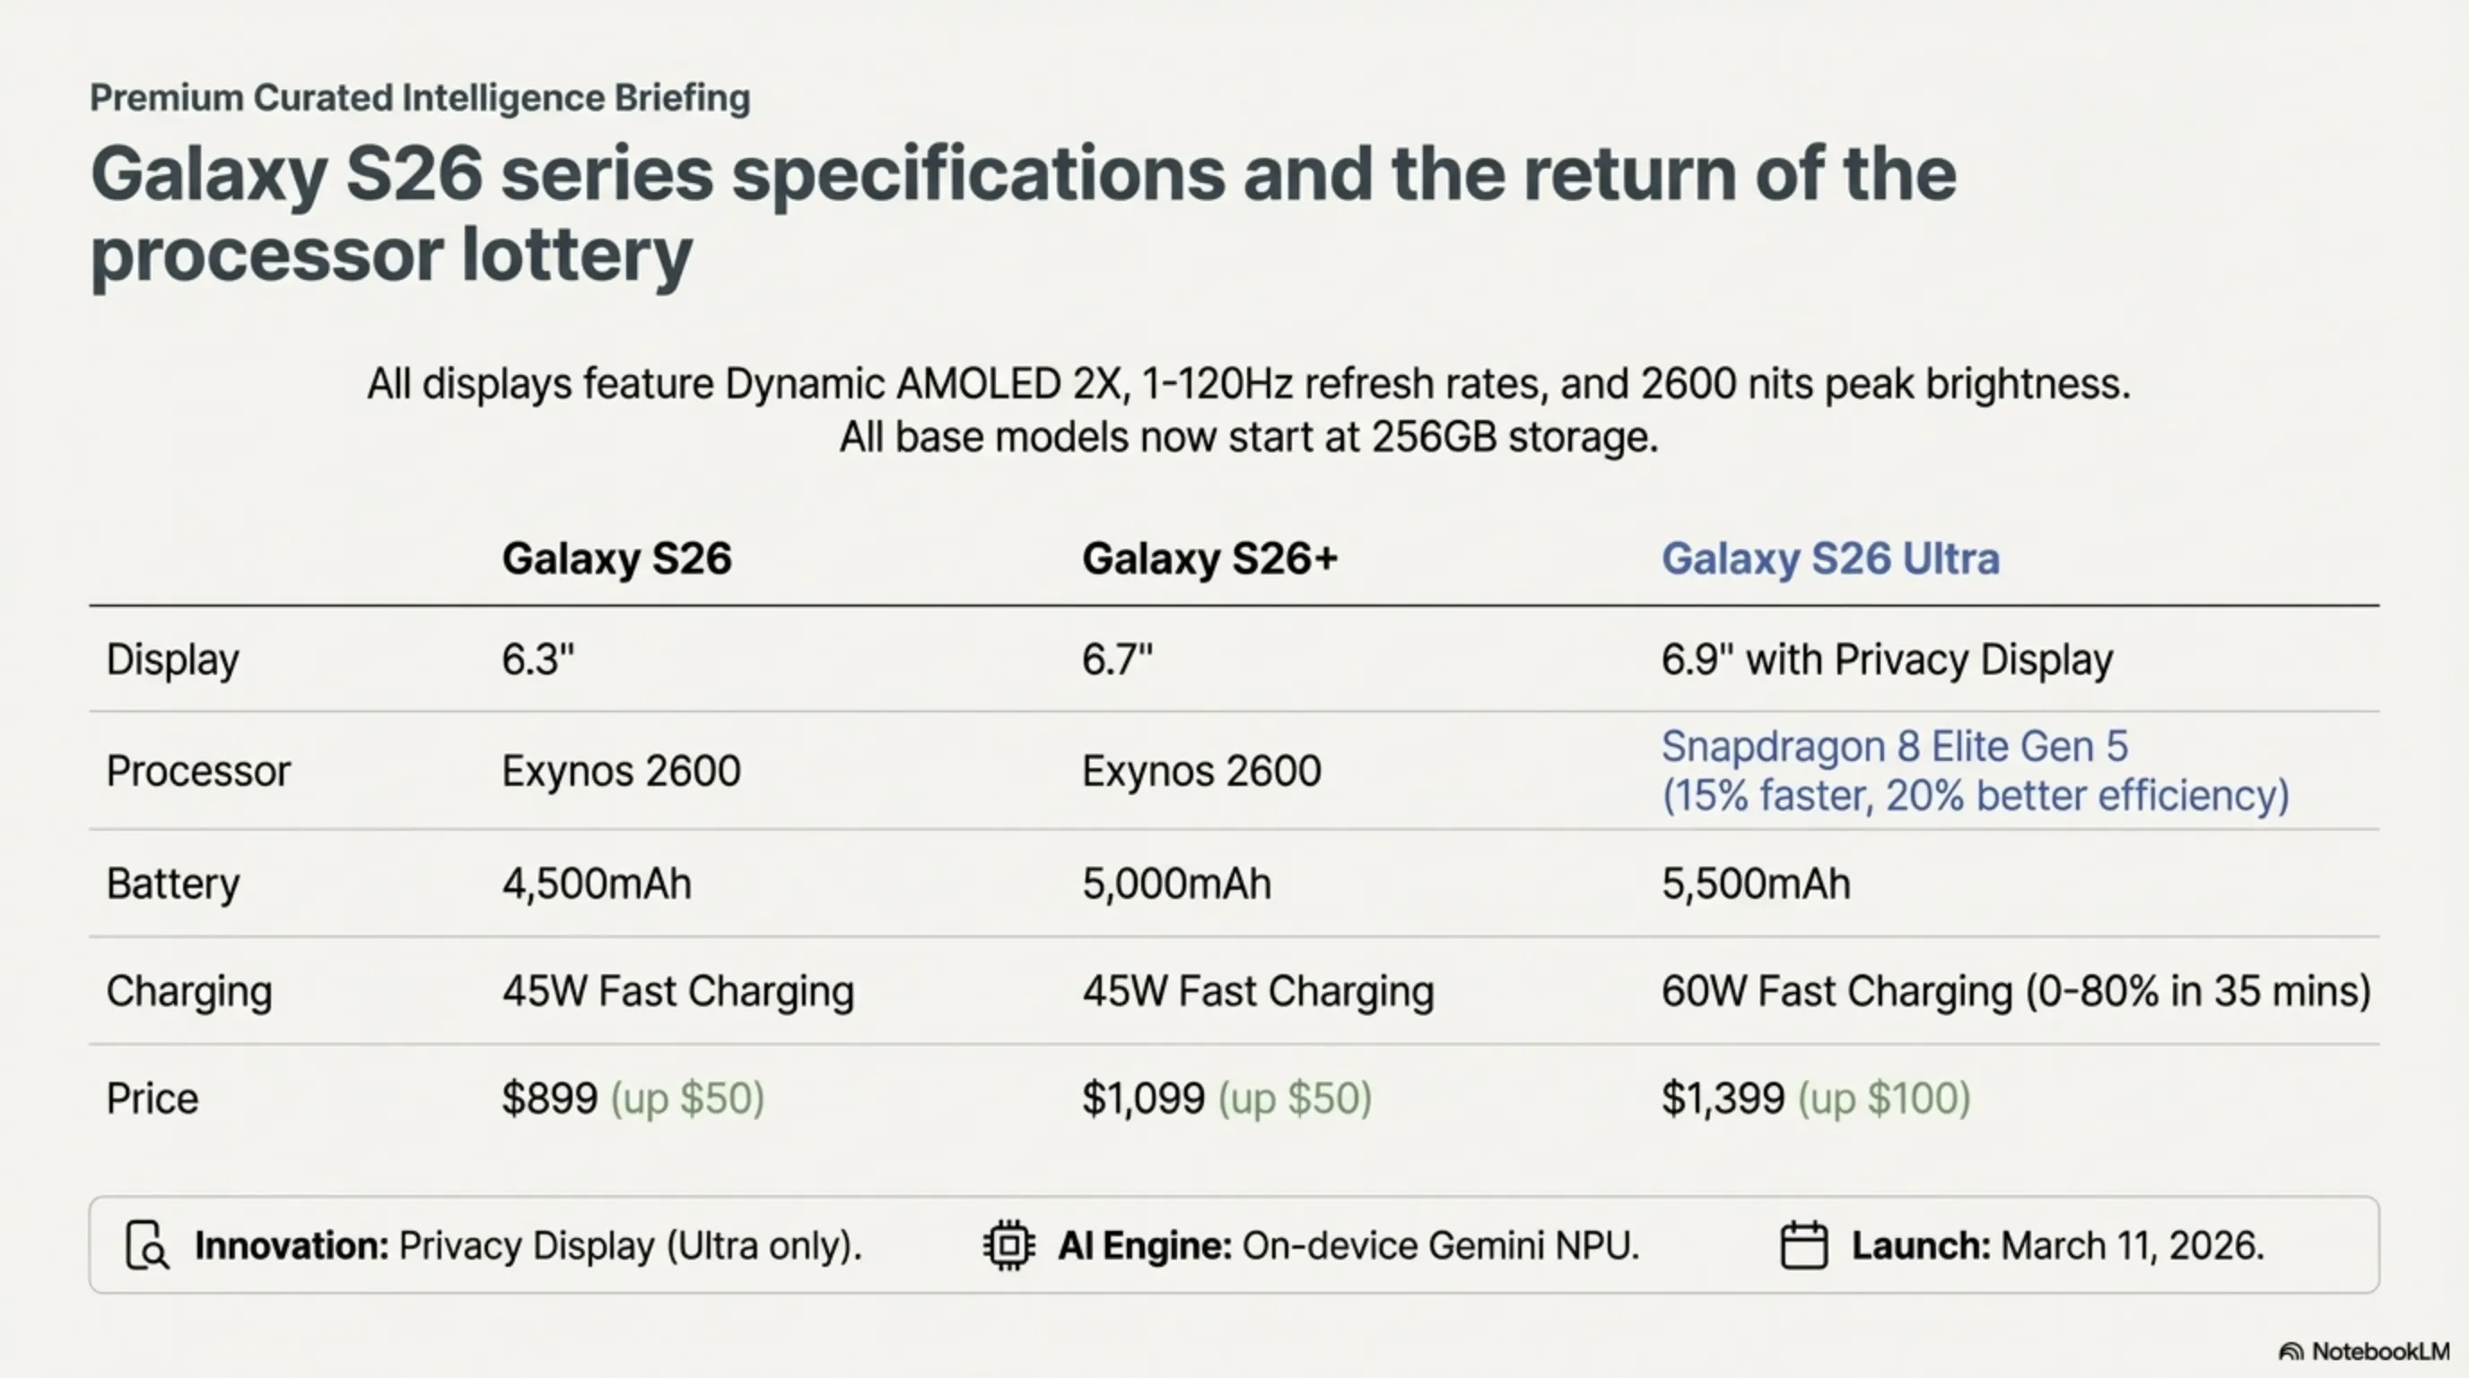2469x1378 pixels.
Task: Click the Snapdragon 8 Elite Gen 5 text
Action: coord(1894,746)
